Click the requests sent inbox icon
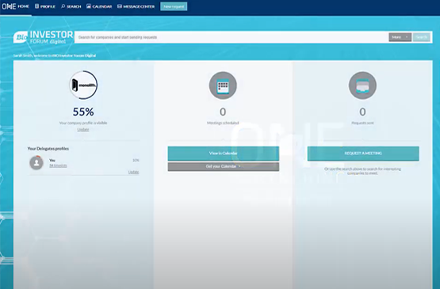This screenshot has height=289, width=440. [362, 86]
